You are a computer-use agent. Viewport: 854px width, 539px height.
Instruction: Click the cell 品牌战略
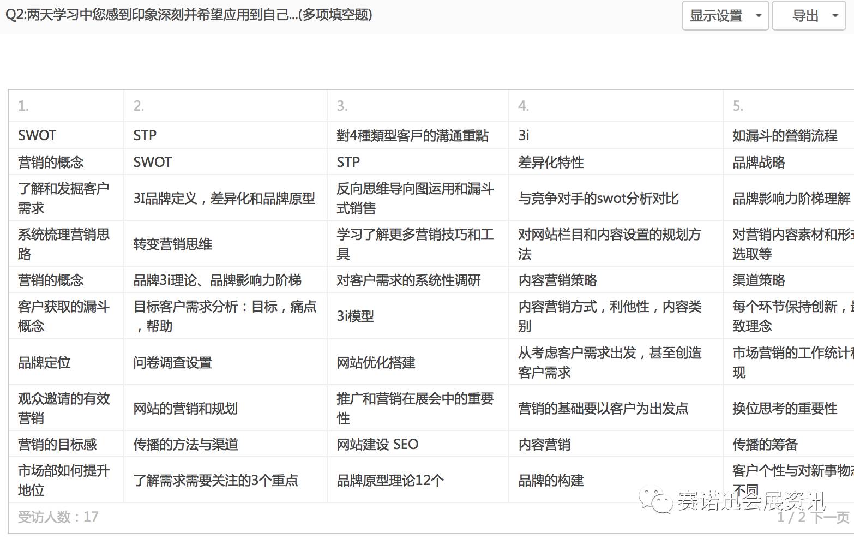point(789,162)
